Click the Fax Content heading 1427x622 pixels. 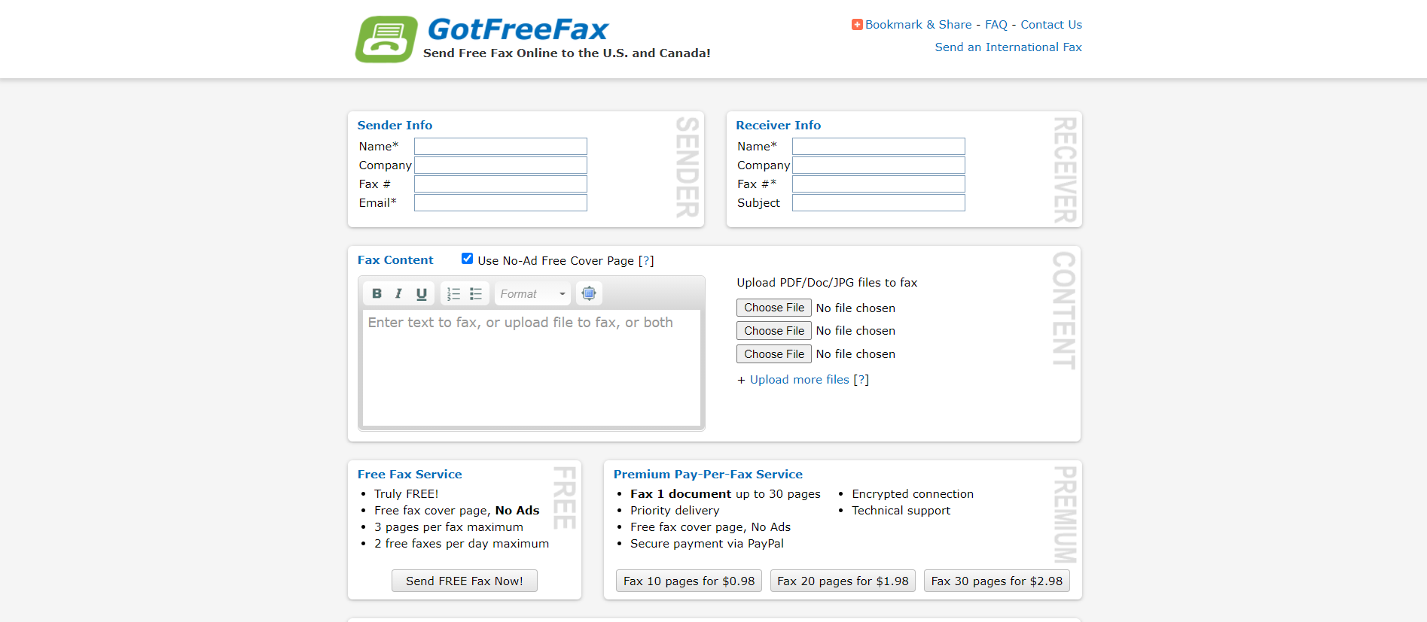coord(395,260)
